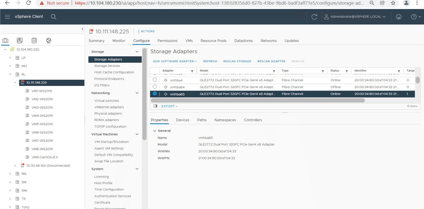Image resolution: width=424 pixels, height=209 pixels.
Task: Refresh vSphere Client with the circular arrow icon
Action: (x=314, y=17)
